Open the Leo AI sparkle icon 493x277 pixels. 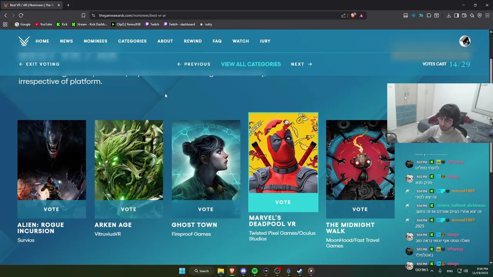(x=472, y=15)
